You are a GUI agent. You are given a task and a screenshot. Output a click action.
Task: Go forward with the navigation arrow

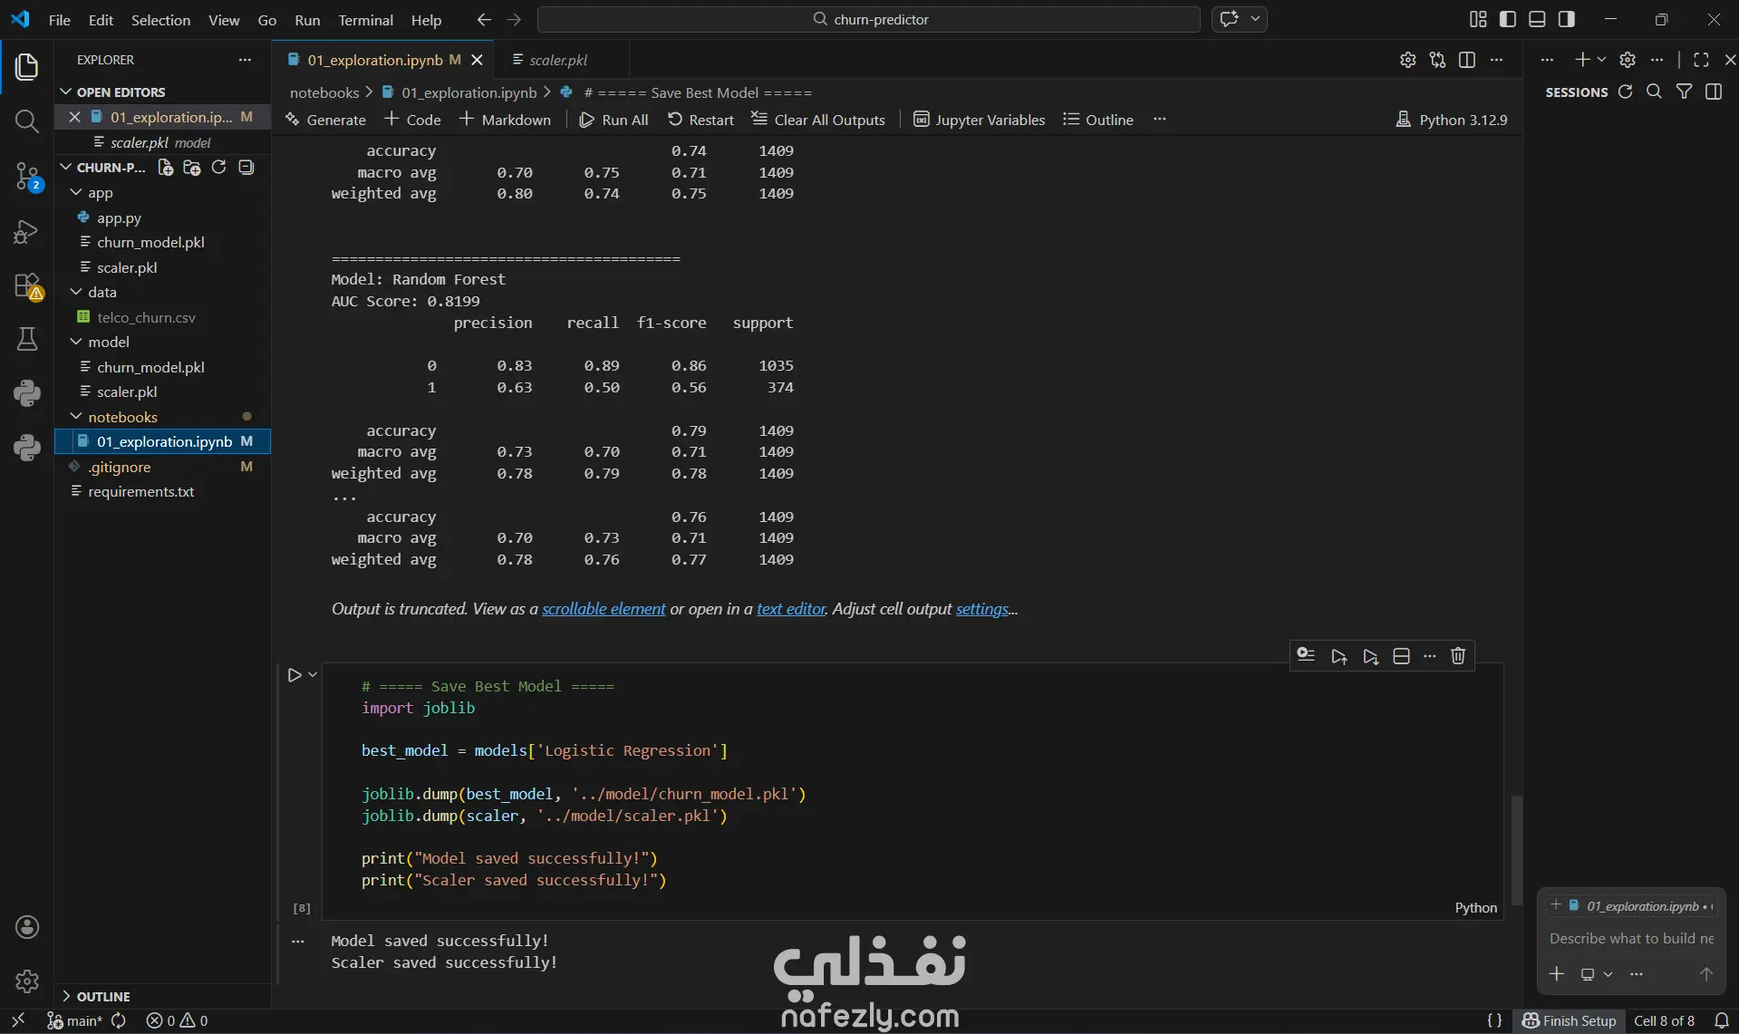(x=514, y=19)
